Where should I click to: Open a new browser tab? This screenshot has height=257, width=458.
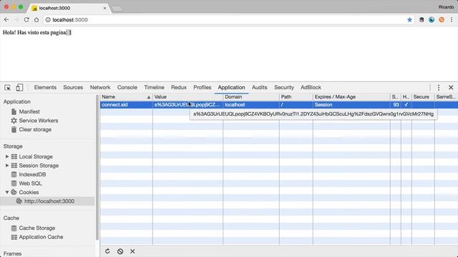pyautogui.click(x=117, y=9)
